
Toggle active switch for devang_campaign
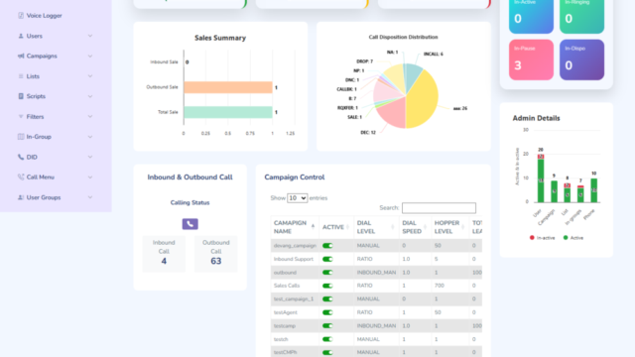[327, 246]
